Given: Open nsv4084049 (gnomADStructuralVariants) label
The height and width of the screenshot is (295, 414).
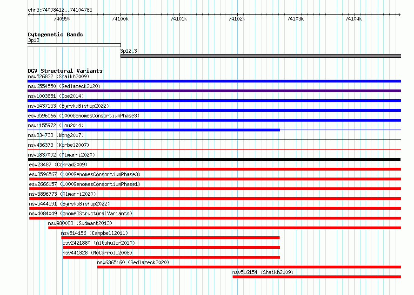Looking at the screenshot, I should (80, 213).
